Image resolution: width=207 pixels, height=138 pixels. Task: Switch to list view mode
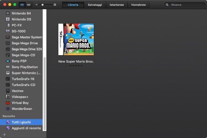(29, 5)
